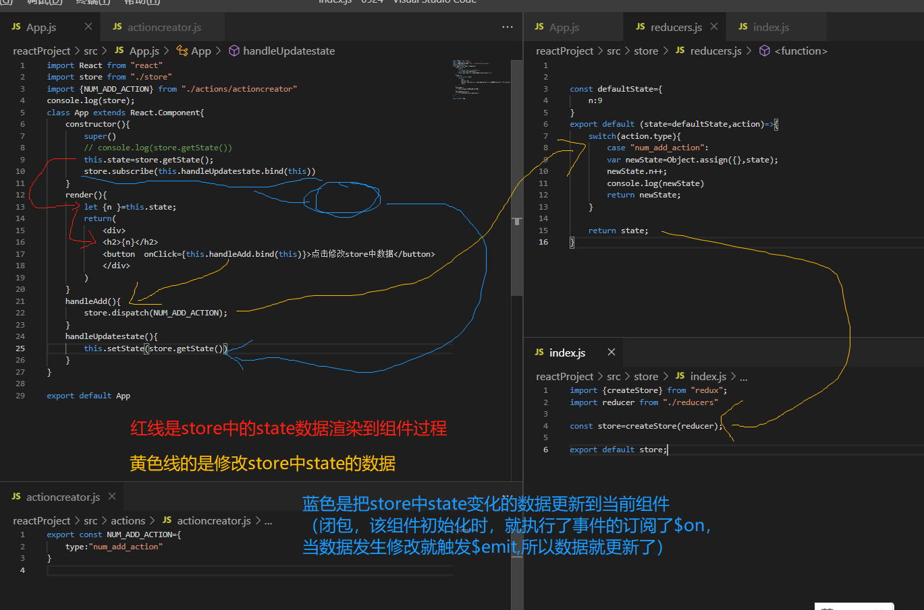
Task: Click '<h2>{n}</h2>' JSX line
Action: coord(130,242)
